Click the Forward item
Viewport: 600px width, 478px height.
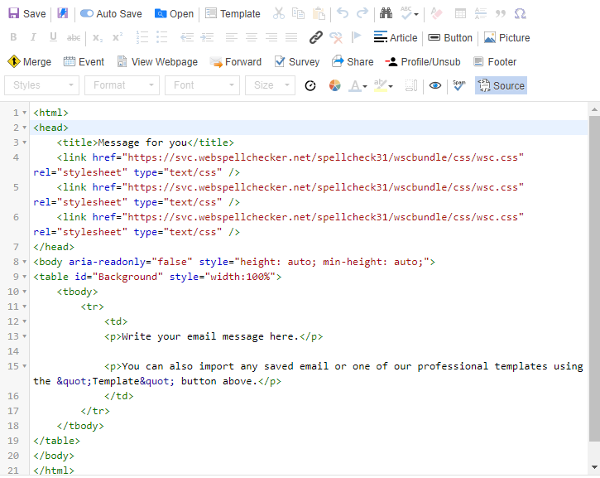tap(236, 61)
